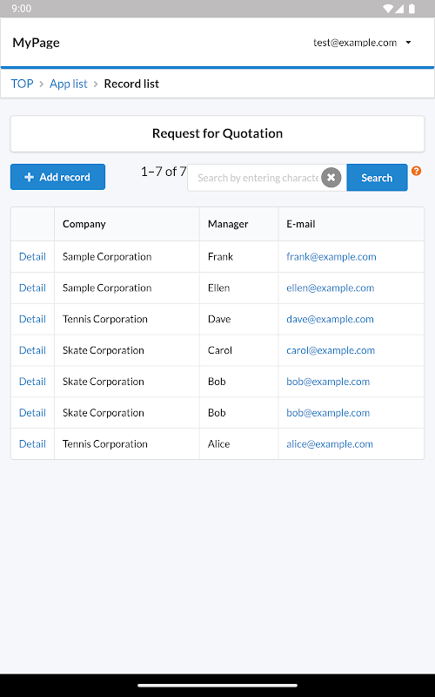Tap the Android home gesture bar
This screenshot has width=435, height=697.
(217, 685)
